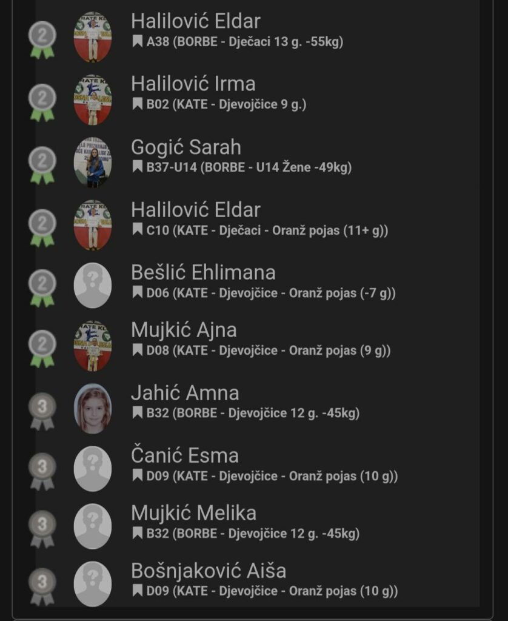
Task: Open competitor name Halilović Irma
Action: 193,84
